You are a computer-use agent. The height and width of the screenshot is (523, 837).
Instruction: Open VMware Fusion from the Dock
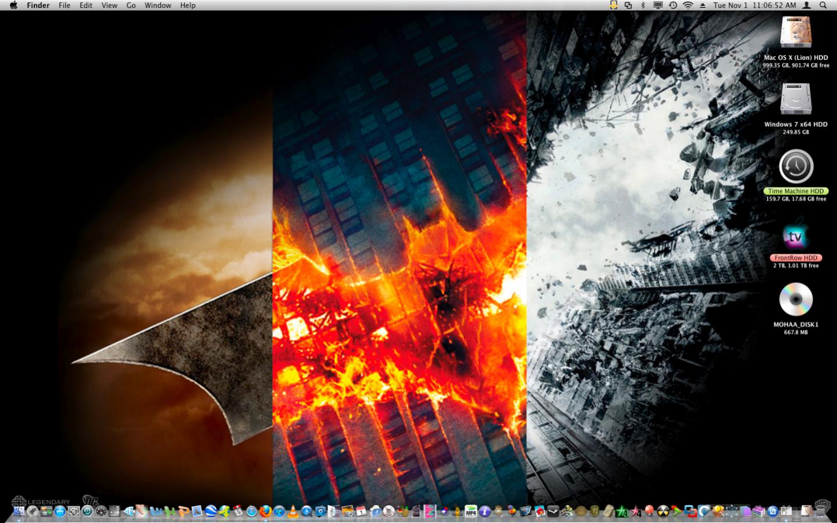pos(690,511)
